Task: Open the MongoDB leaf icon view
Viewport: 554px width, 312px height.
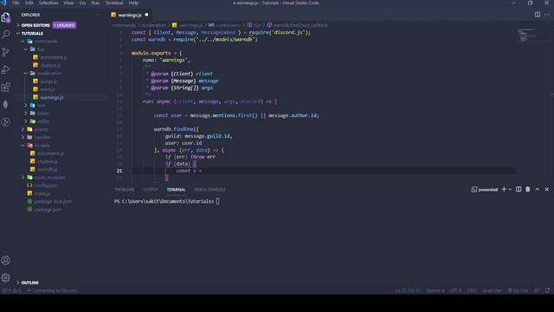Action: tap(6, 104)
